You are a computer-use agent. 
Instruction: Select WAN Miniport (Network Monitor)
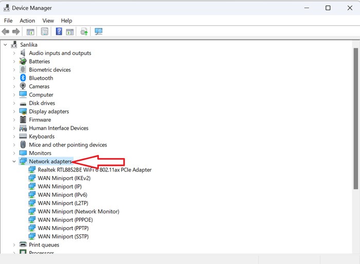pos(79,211)
